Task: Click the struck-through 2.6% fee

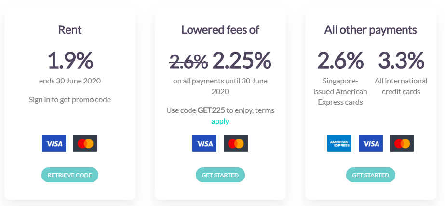Action: tap(189, 60)
